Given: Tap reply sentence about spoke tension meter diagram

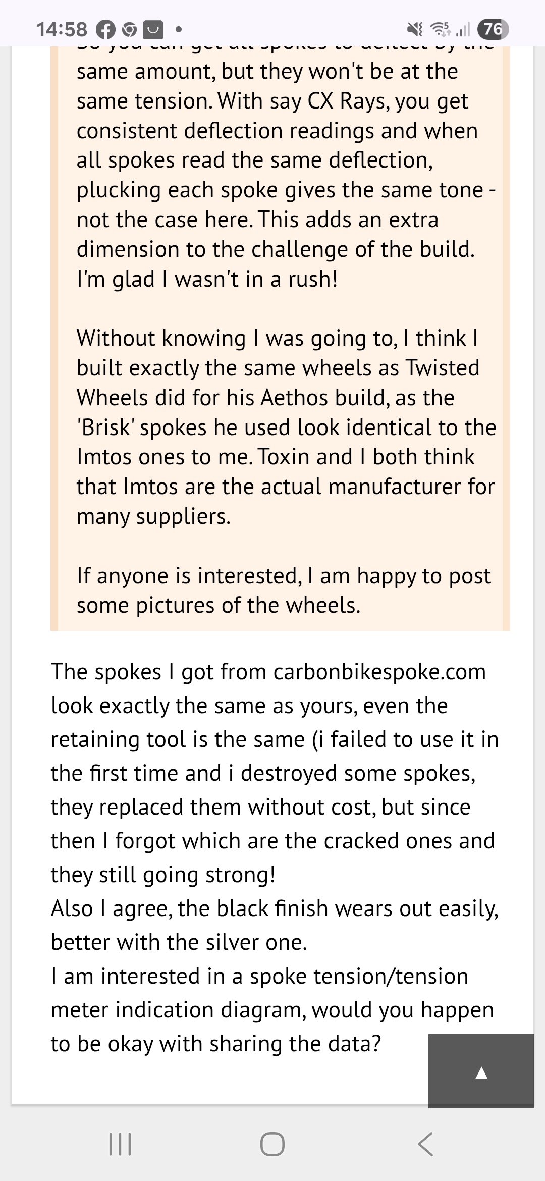Looking at the screenshot, I should [272, 1009].
